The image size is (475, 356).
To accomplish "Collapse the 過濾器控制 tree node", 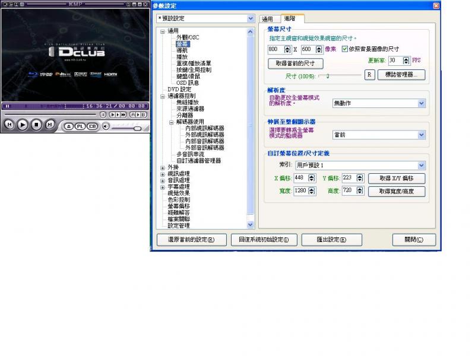I will [163, 96].
